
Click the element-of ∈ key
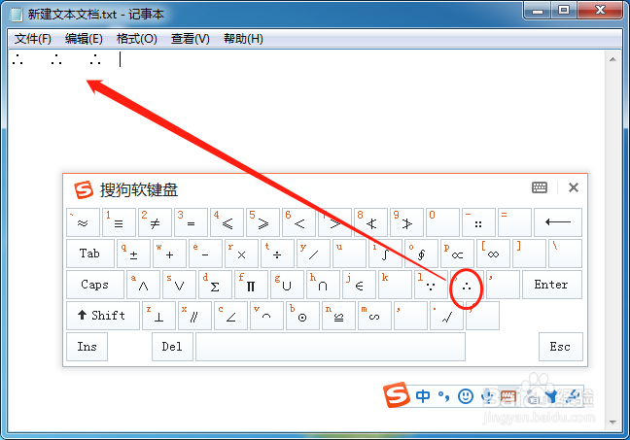tap(359, 285)
